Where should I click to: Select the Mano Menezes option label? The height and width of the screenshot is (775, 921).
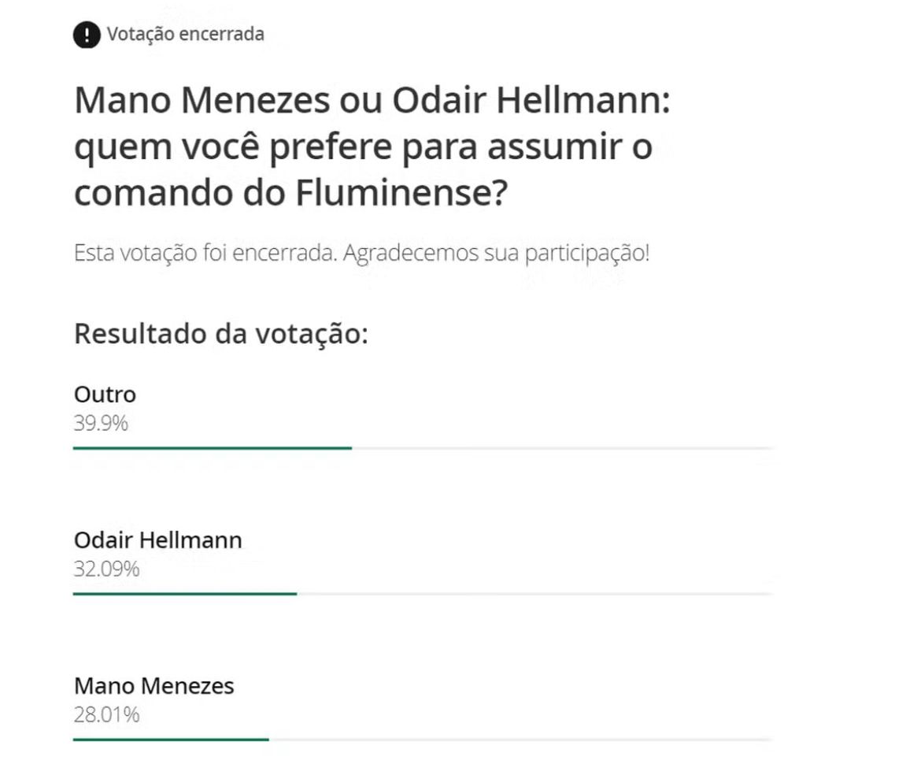tap(153, 686)
